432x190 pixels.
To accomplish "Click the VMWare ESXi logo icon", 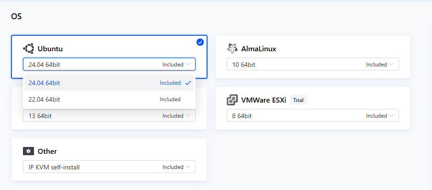I will click(232, 100).
